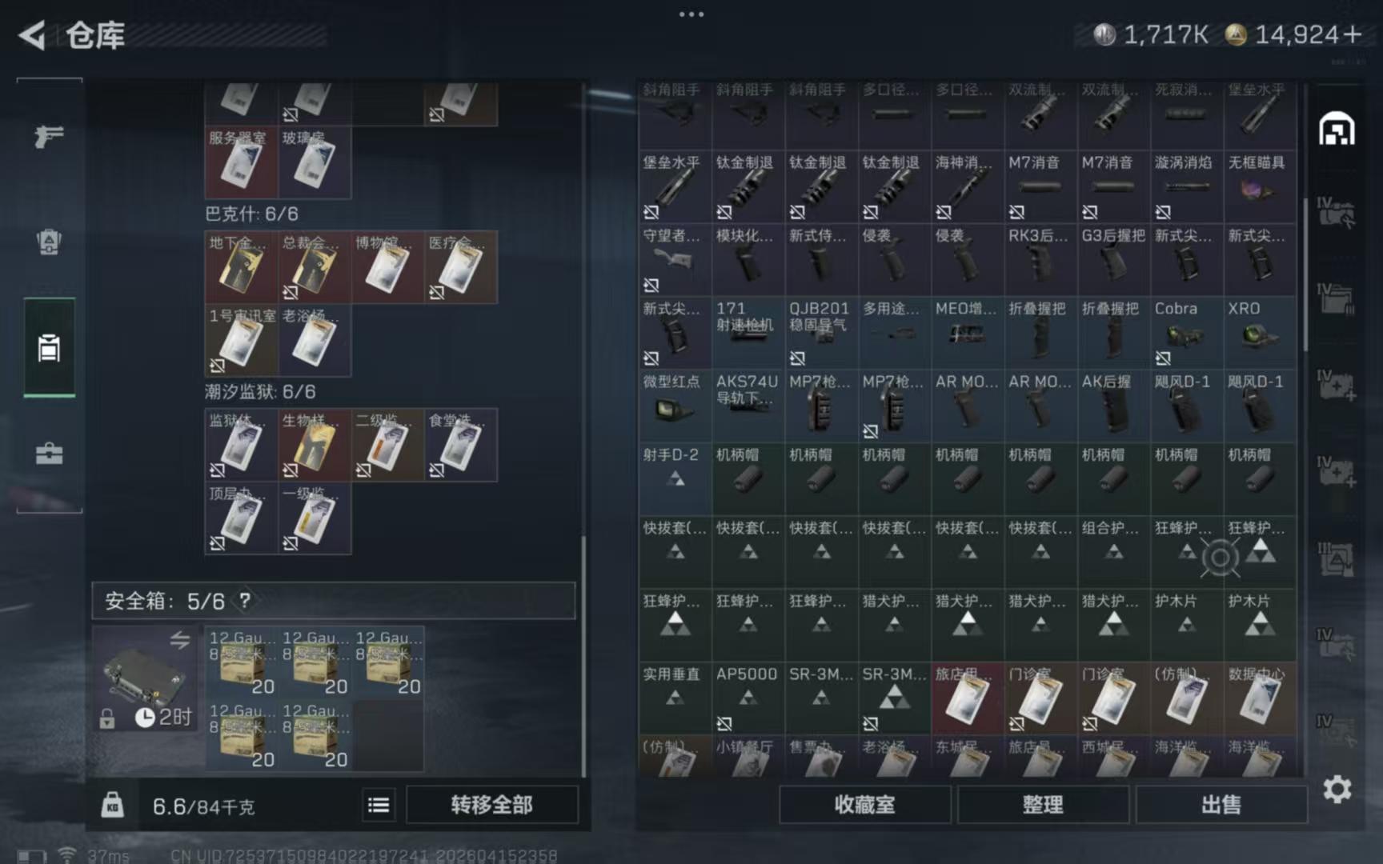
Task: Click the plus next to 14,924 currency
Action: pos(1353,34)
